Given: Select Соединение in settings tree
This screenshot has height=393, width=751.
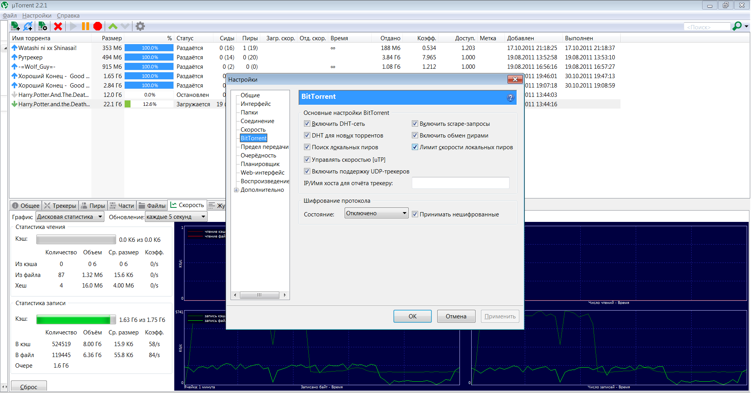Looking at the screenshot, I should click(257, 121).
